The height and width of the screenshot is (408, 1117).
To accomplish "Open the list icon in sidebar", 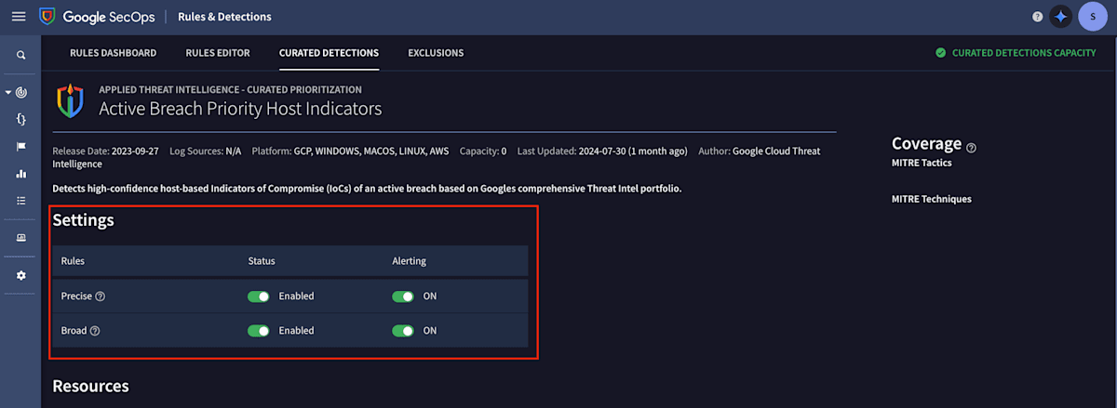I will tap(20, 201).
